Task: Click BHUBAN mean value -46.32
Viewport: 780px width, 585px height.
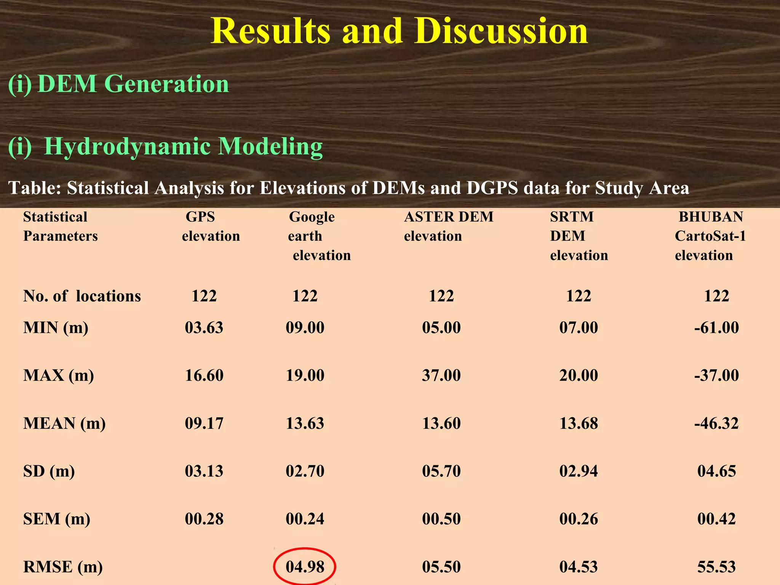Action: click(717, 424)
